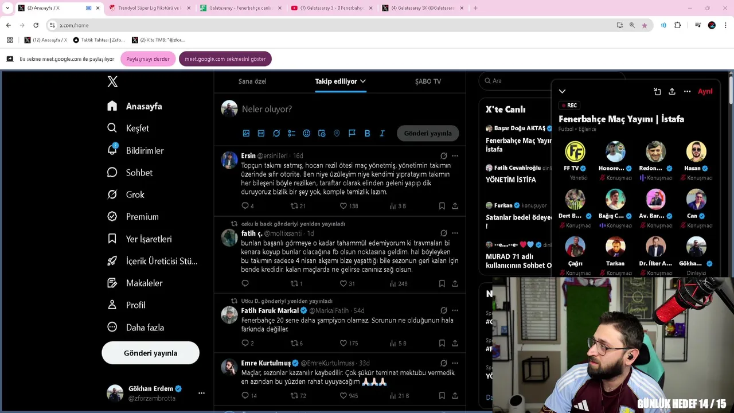The height and width of the screenshot is (413, 734).
Task: Open Space more options dots
Action: click(x=687, y=92)
